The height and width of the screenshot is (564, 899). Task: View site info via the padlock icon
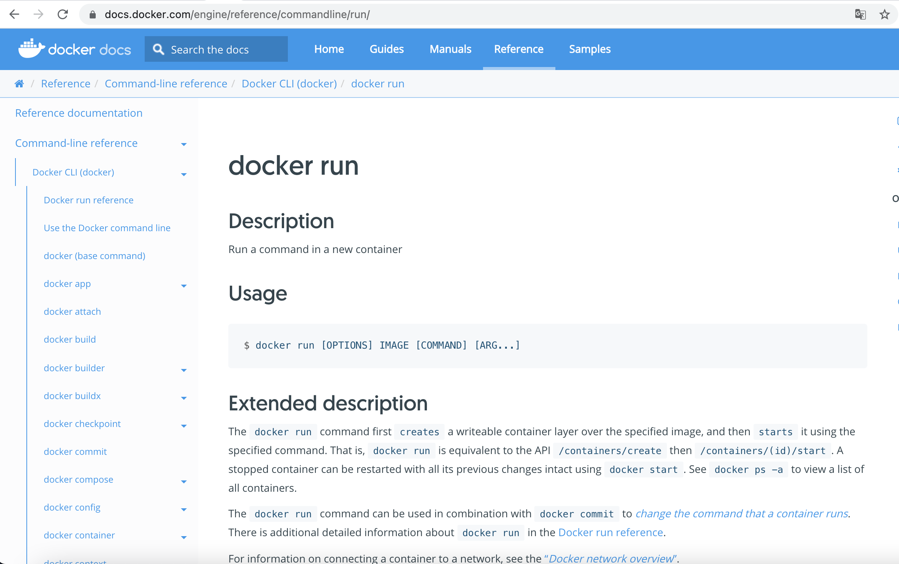coord(93,14)
